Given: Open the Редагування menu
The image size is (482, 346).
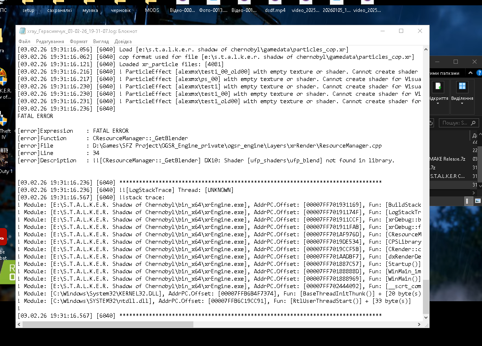Looking at the screenshot, I should [x=50, y=42].
